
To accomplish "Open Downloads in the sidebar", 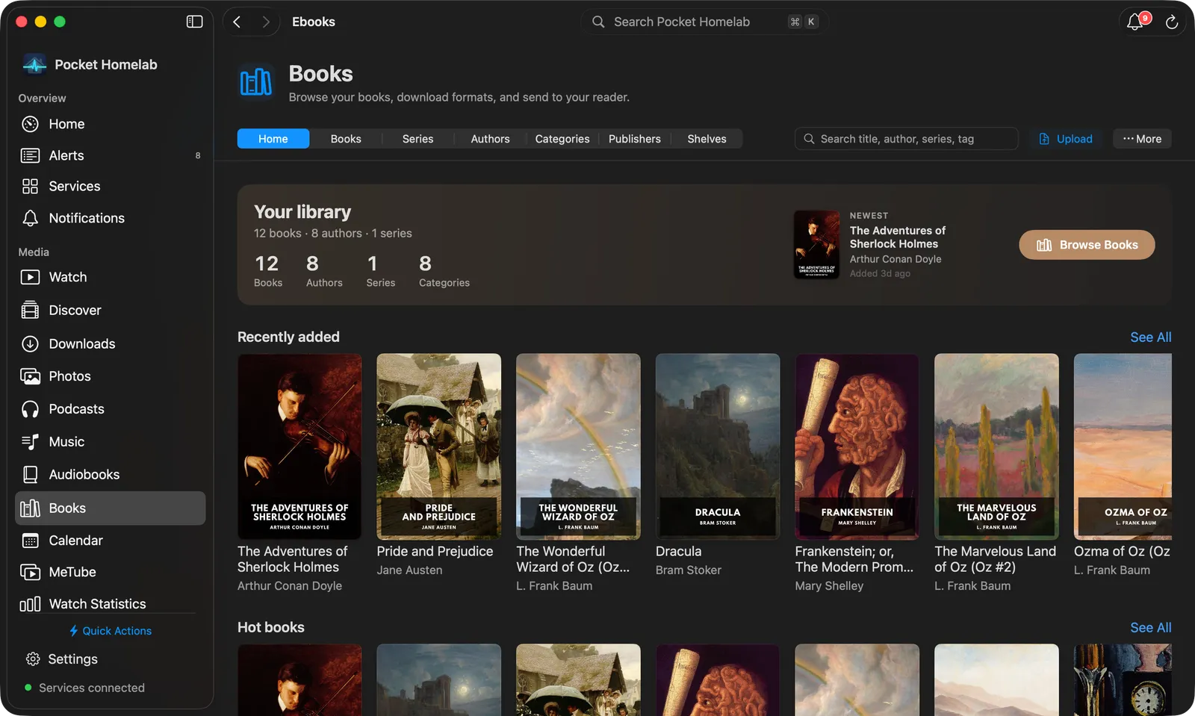I will click(110, 343).
